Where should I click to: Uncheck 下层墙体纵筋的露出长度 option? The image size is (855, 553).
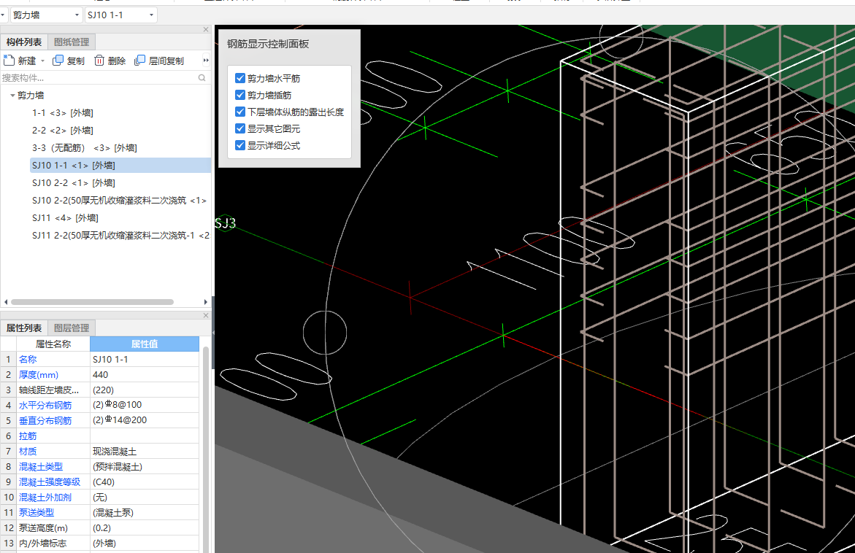240,112
